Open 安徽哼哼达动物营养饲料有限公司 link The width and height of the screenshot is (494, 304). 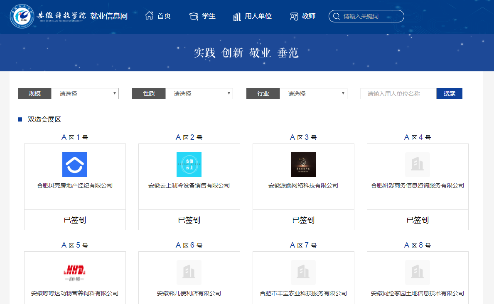[75, 293]
